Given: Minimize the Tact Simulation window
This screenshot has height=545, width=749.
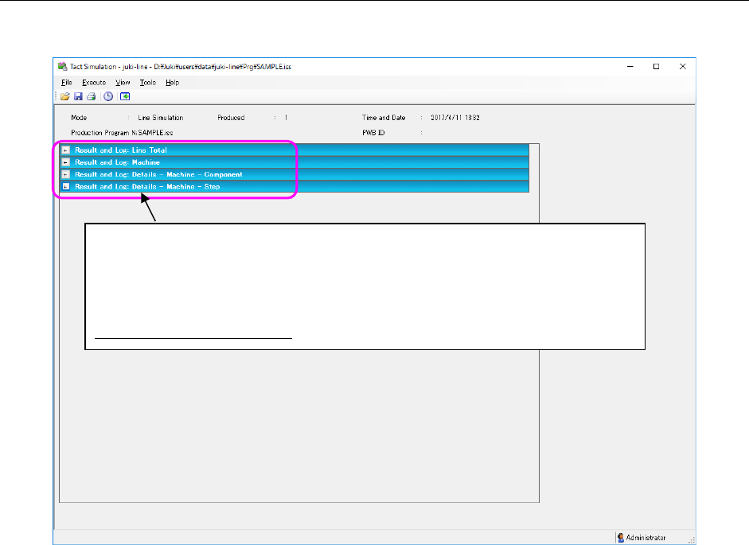Looking at the screenshot, I should click(x=630, y=66).
